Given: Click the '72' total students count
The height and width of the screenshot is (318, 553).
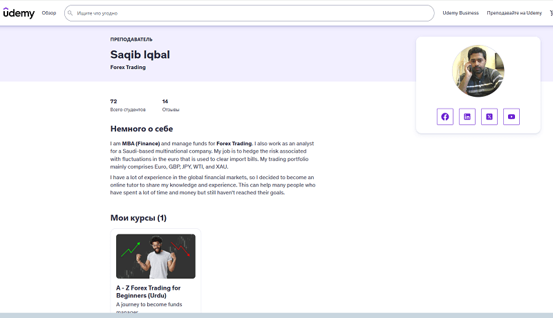Looking at the screenshot, I should [113, 102].
